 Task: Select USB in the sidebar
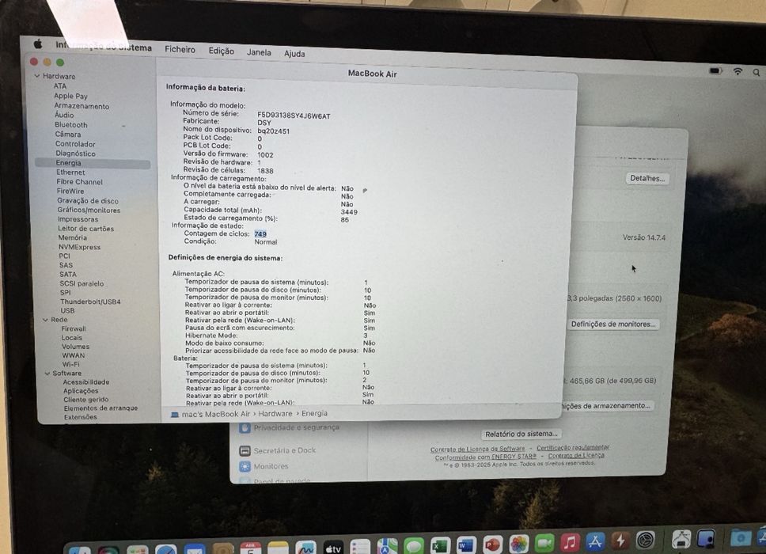click(x=67, y=311)
